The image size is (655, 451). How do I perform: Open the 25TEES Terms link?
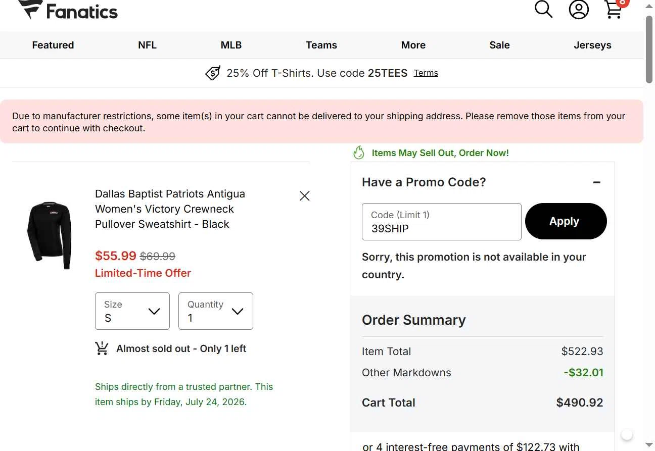(426, 73)
